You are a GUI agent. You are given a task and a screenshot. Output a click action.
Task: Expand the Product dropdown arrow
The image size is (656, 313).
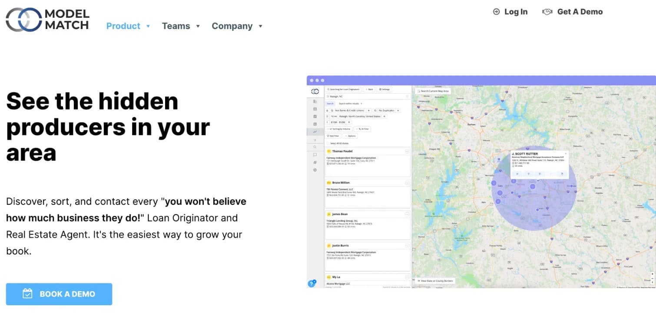coord(148,26)
